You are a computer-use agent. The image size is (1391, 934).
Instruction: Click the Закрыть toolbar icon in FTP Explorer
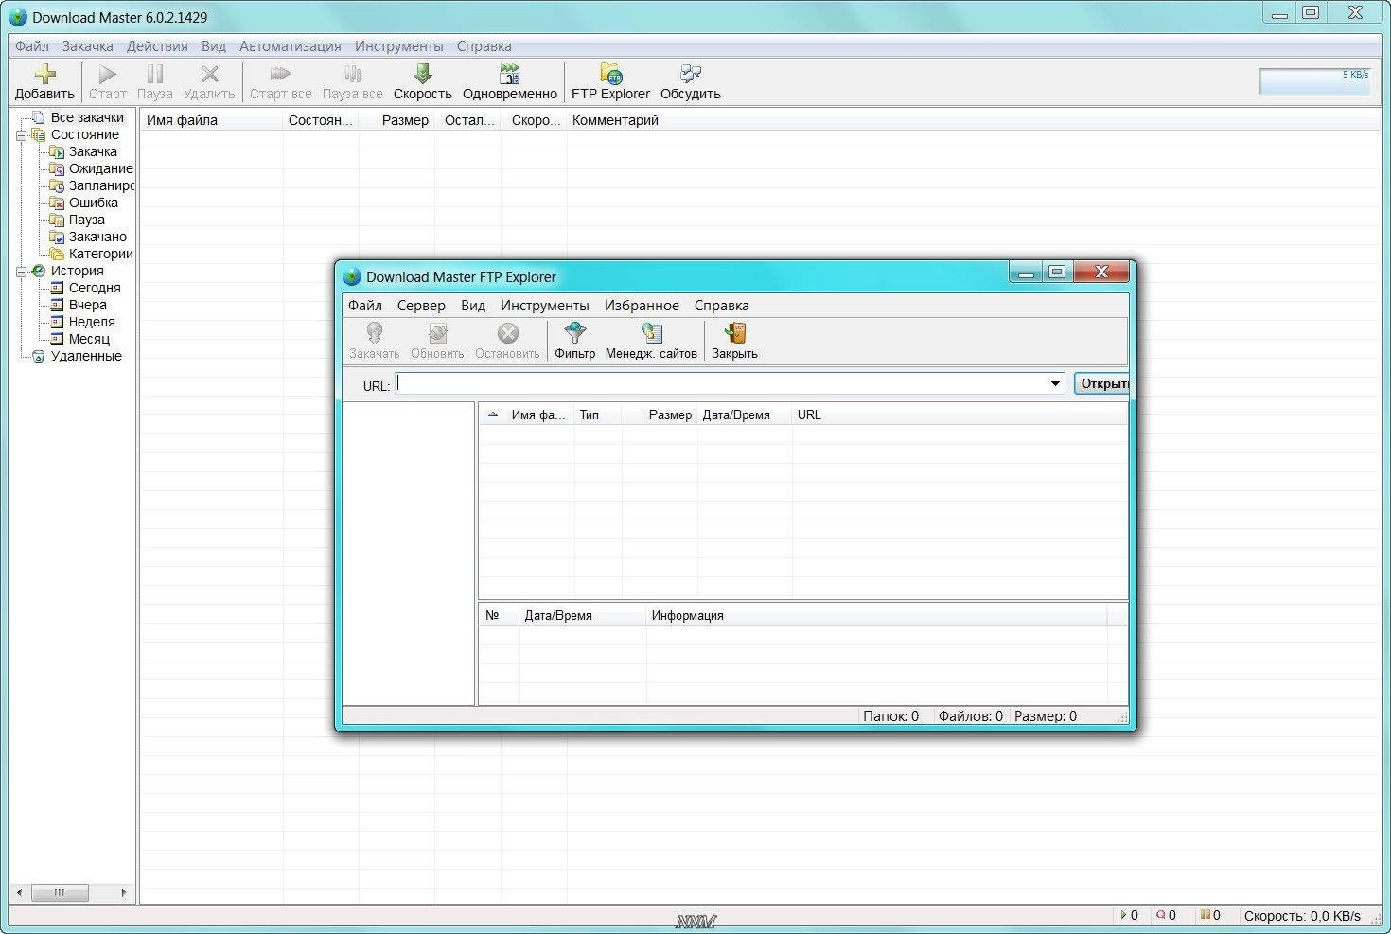click(x=735, y=333)
